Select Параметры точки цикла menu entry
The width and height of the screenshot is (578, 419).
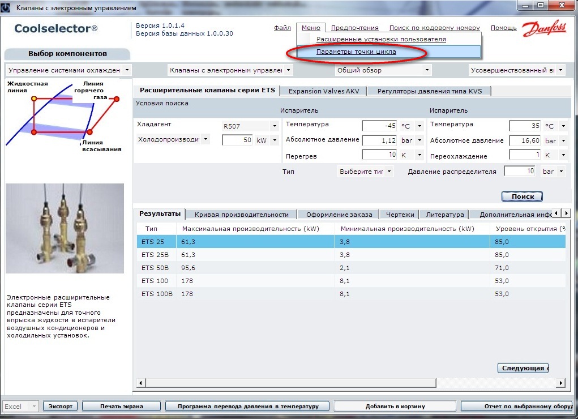coord(389,52)
